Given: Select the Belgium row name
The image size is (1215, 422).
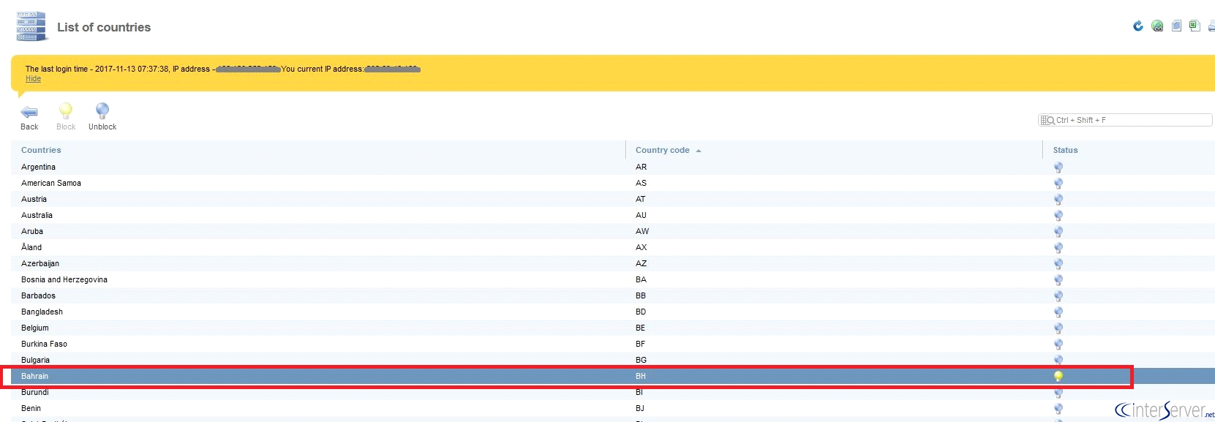Looking at the screenshot, I should point(35,328).
